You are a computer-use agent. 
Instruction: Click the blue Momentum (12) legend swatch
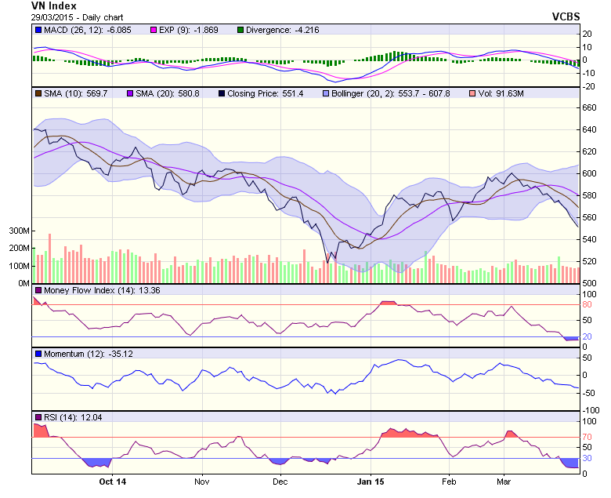click(38, 354)
